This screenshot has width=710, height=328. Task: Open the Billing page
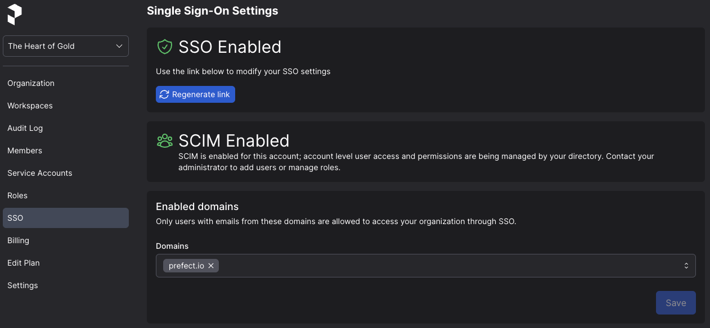(66, 240)
